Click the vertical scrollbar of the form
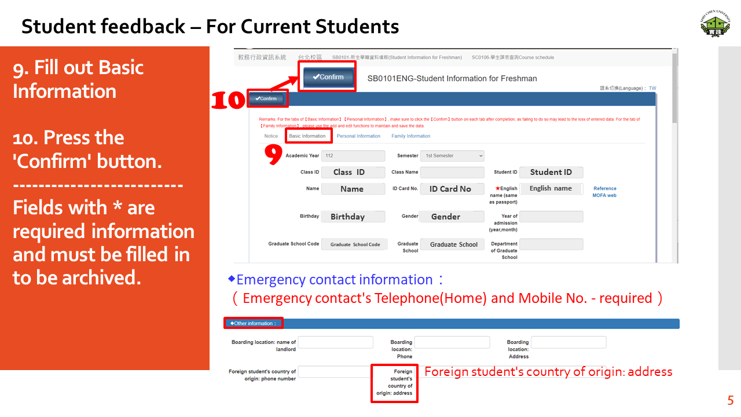Screen dimensions: 741x417 674,87
